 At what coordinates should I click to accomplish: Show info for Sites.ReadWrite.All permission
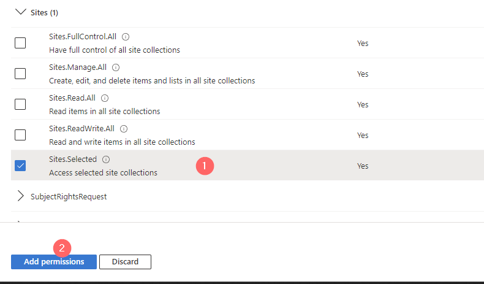click(x=124, y=129)
